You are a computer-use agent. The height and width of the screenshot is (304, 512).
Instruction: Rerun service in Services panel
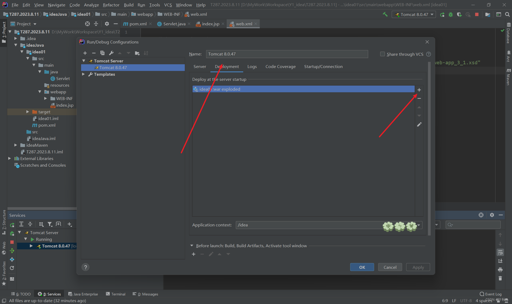[x=12, y=225]
